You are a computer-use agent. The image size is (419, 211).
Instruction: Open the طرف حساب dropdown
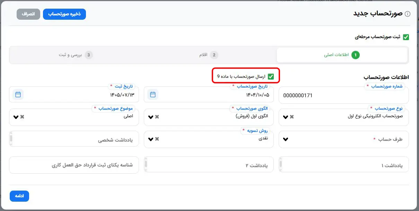[x=344, y=139]
